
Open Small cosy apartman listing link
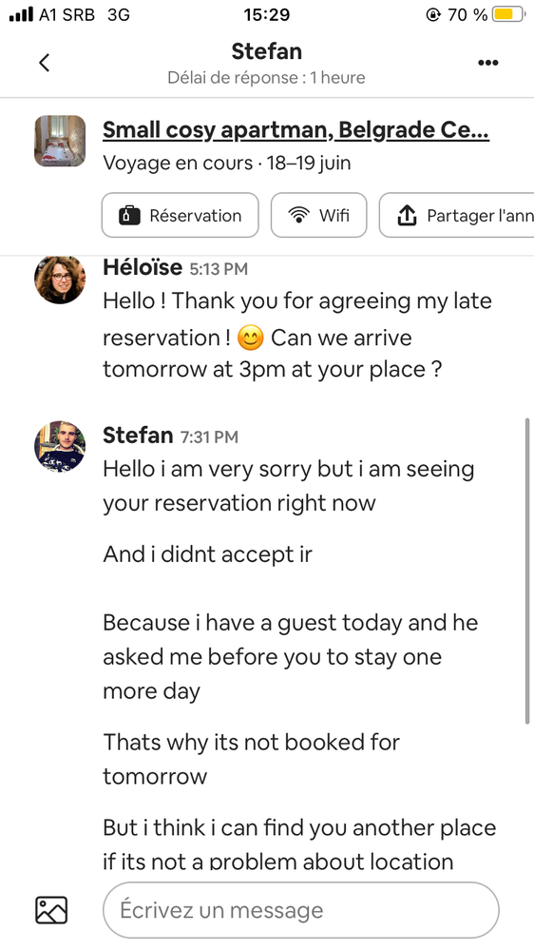(296, 129)
